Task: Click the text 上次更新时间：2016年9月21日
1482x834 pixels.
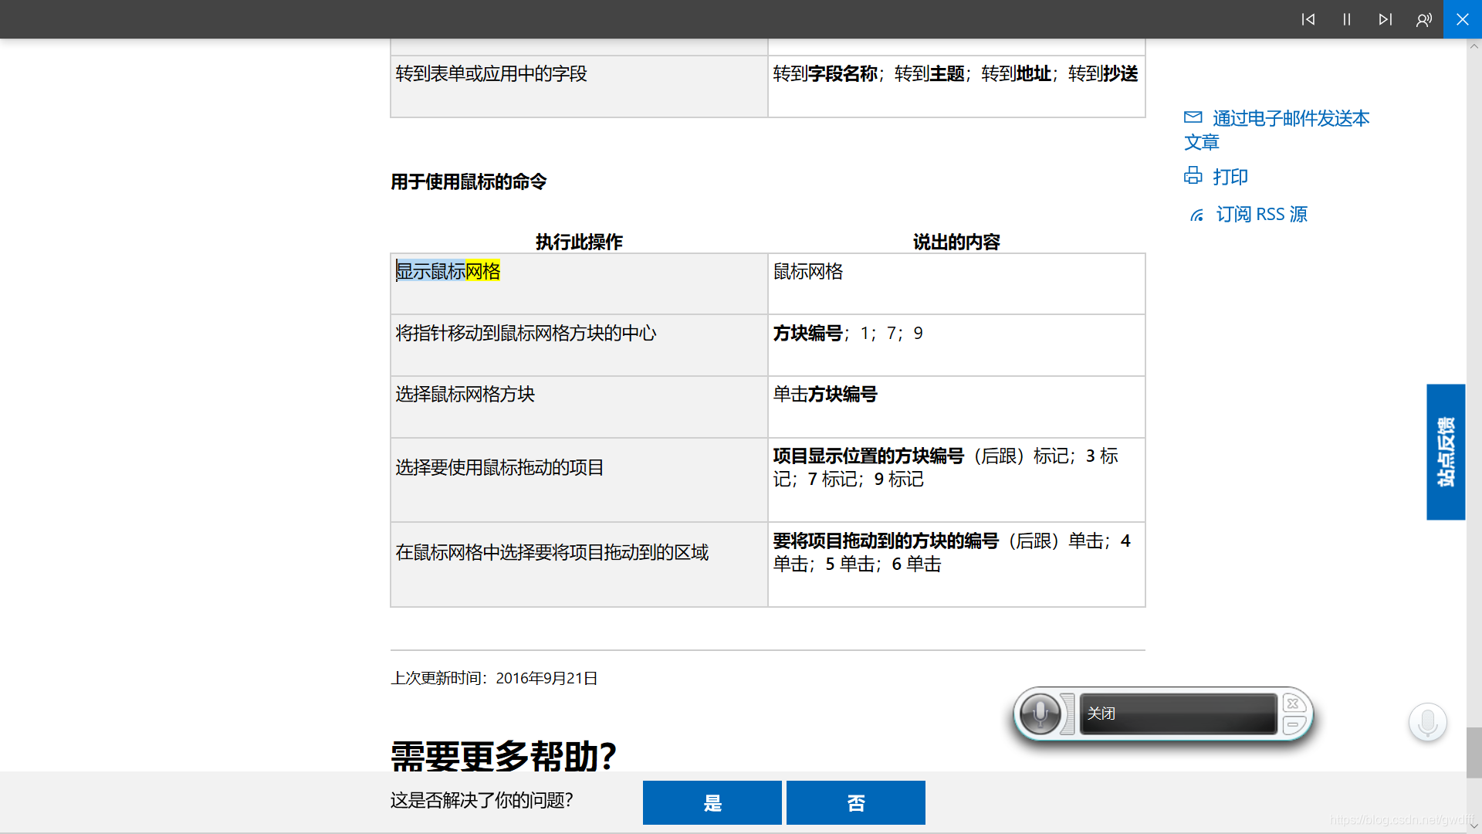Action: coord(494,678)
